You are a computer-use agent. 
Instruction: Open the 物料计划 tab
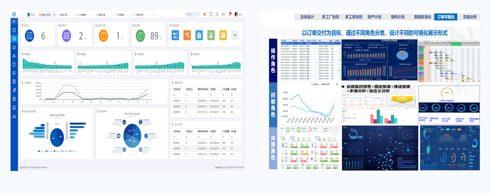tap(398, 17)
